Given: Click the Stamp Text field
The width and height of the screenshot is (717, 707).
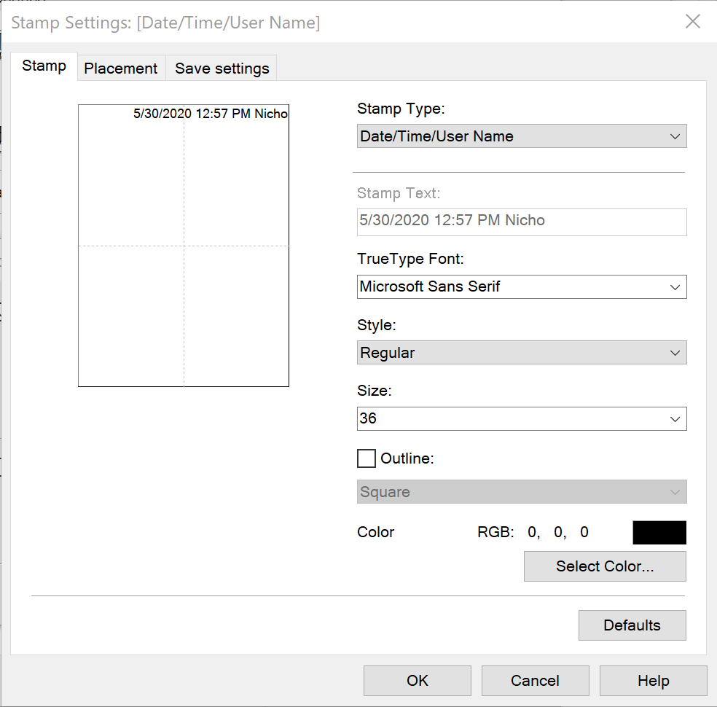Looking at the screenshot, I should tap(521, 221).
